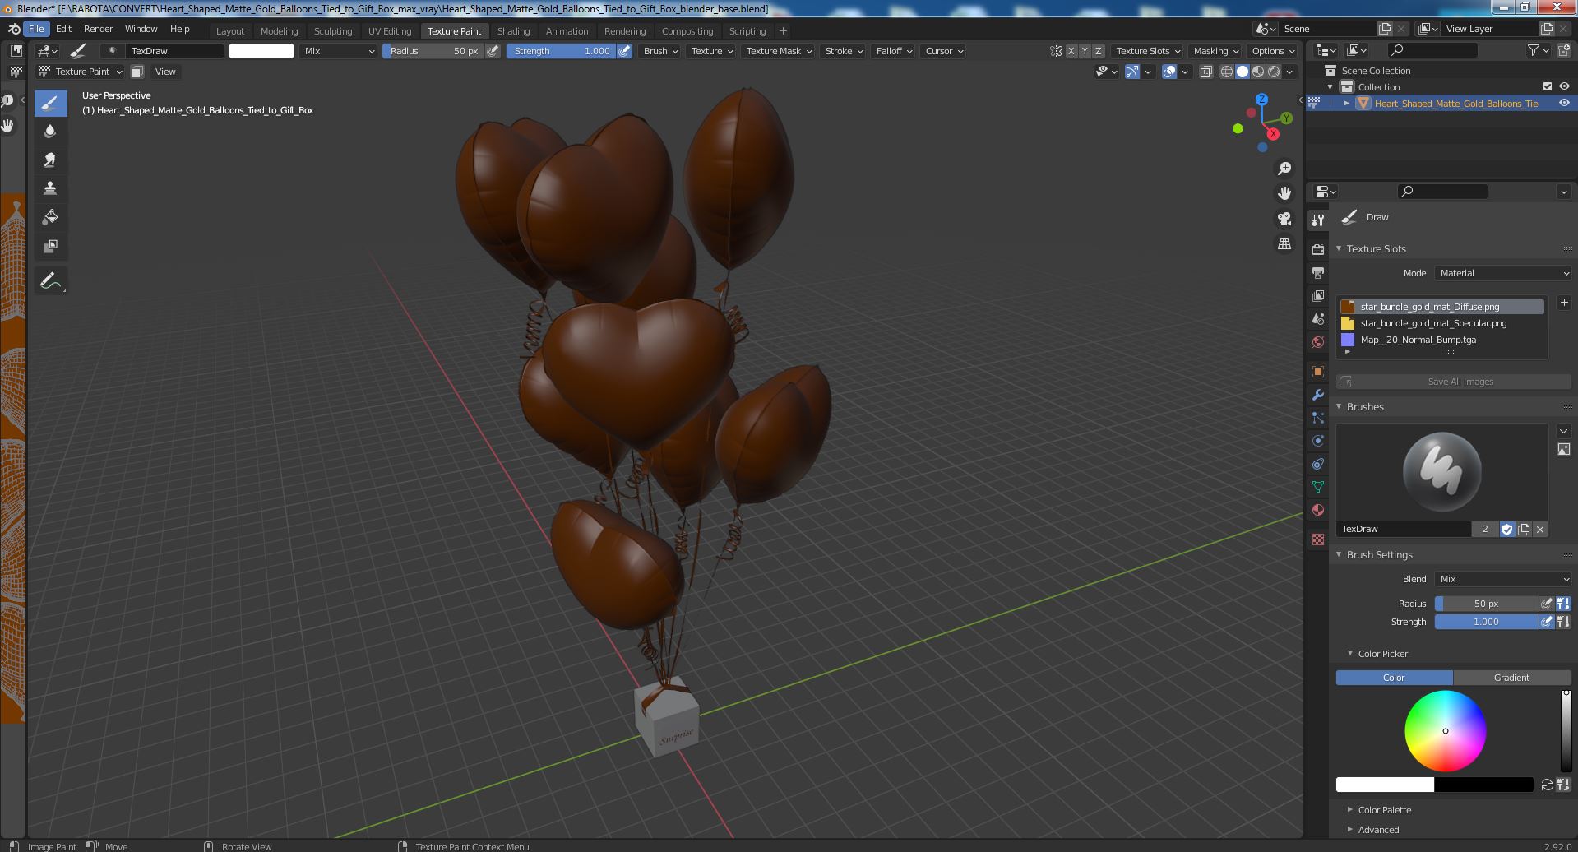Open the View Layer properties tab
Viewport: 1578px width, 852px height.
coord(1318,295)
